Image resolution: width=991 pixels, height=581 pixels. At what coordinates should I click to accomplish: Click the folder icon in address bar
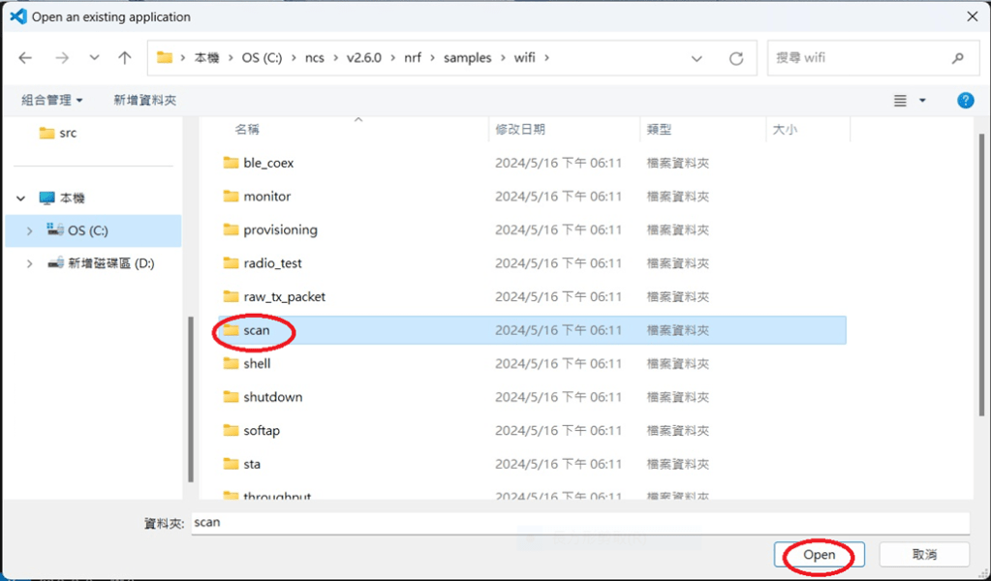(x=165, y=57)
